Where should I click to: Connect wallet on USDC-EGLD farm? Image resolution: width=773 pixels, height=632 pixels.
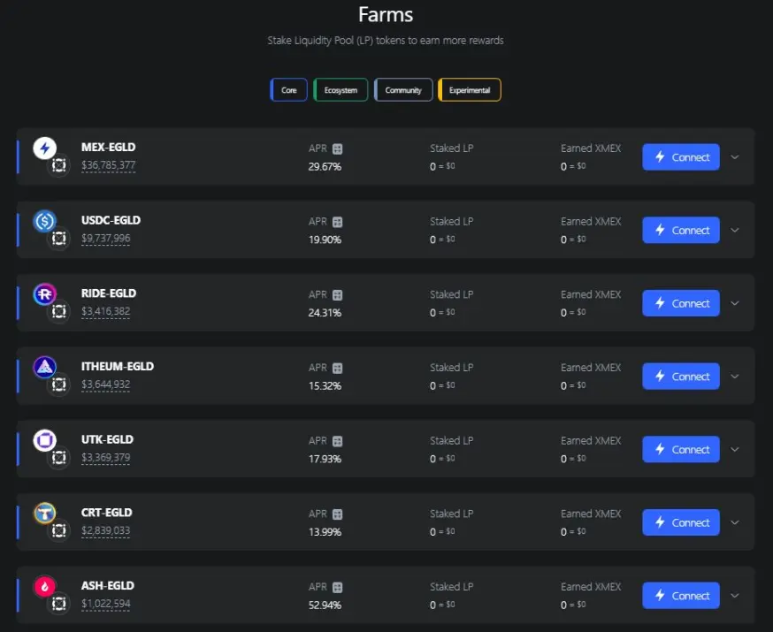[681, 230]
